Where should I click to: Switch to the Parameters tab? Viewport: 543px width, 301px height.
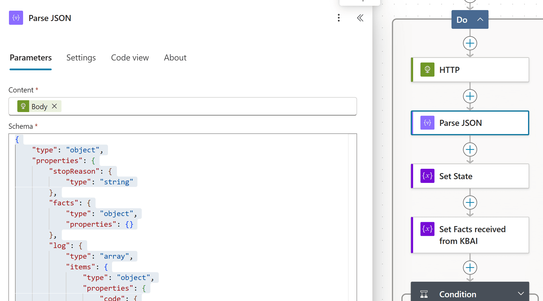coord(31,58)
